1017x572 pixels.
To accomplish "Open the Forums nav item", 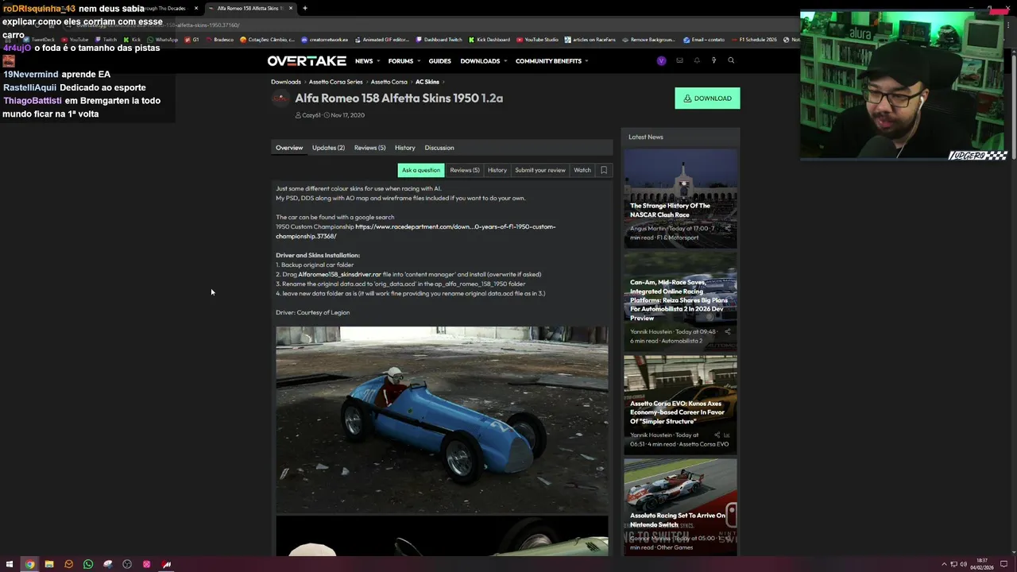I will coord(400,61).
